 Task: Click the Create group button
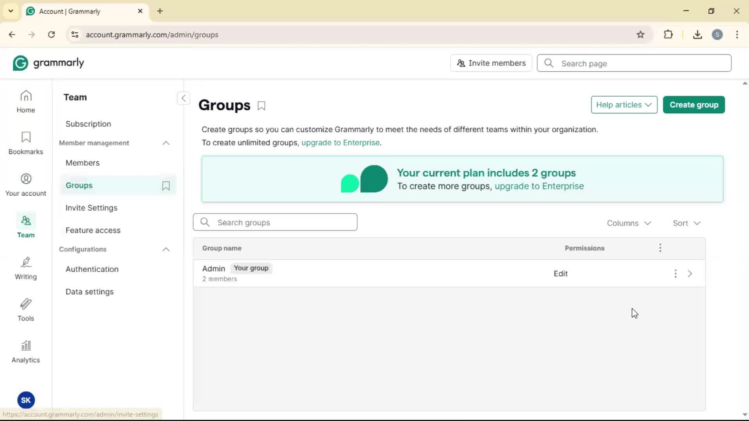pos(694,105)
